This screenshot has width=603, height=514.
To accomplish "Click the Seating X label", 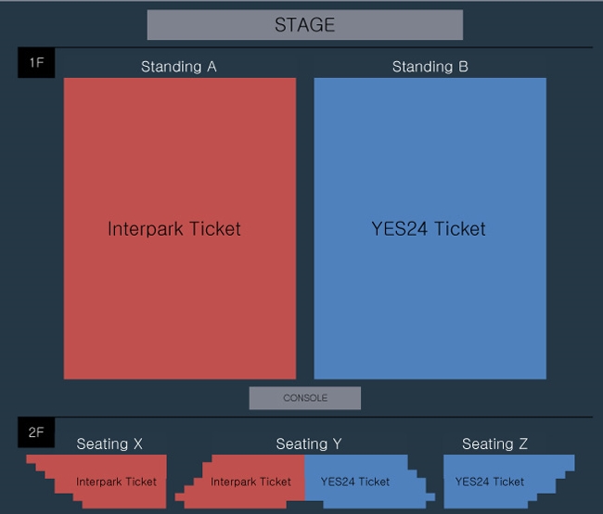I will tap(109, 444).
